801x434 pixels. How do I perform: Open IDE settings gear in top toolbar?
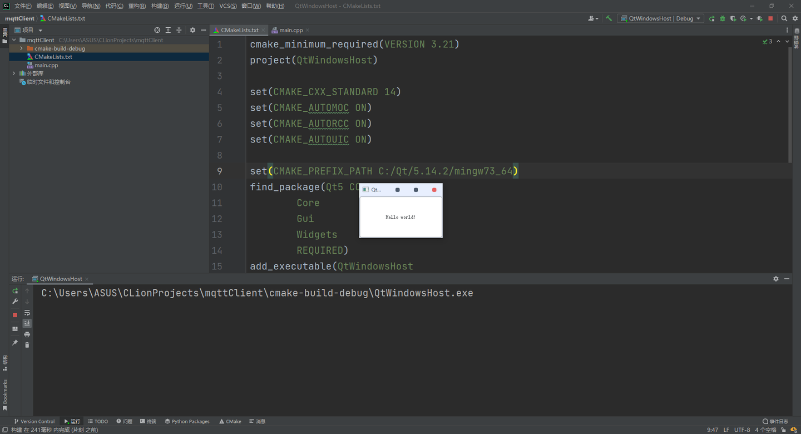pos(794,18)
